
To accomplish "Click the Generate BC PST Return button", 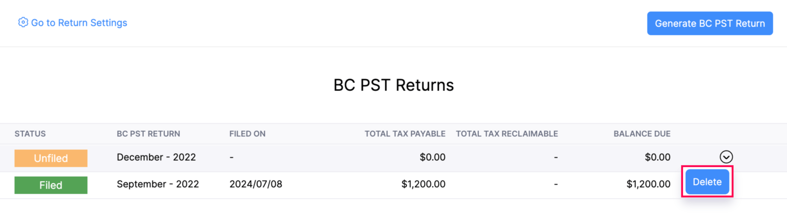I will pos(709,23).
